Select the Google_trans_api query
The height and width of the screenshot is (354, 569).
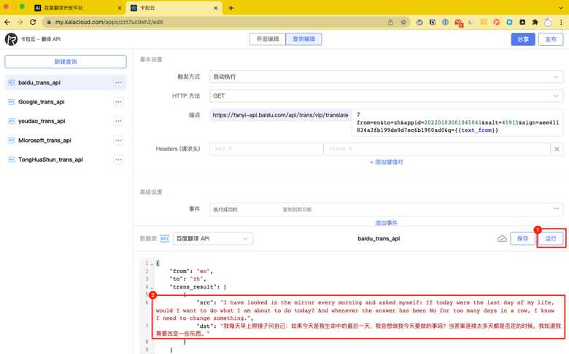coord(66,102)
